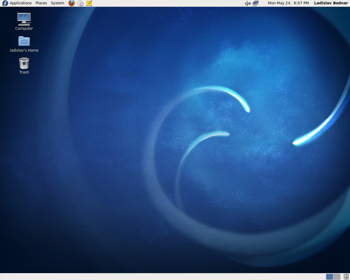Select the Trash icon on the desktop
The height and width of the screenshot is (280, 350).
(x=24, y=66)
